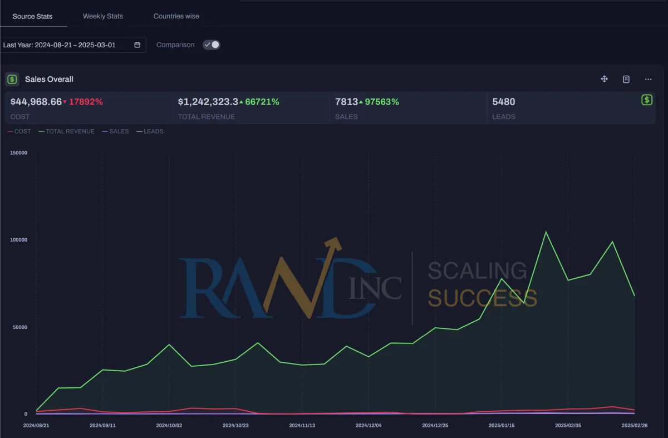Click the 17892% cost change indicator
668x438 pixels.
point(83,102)
